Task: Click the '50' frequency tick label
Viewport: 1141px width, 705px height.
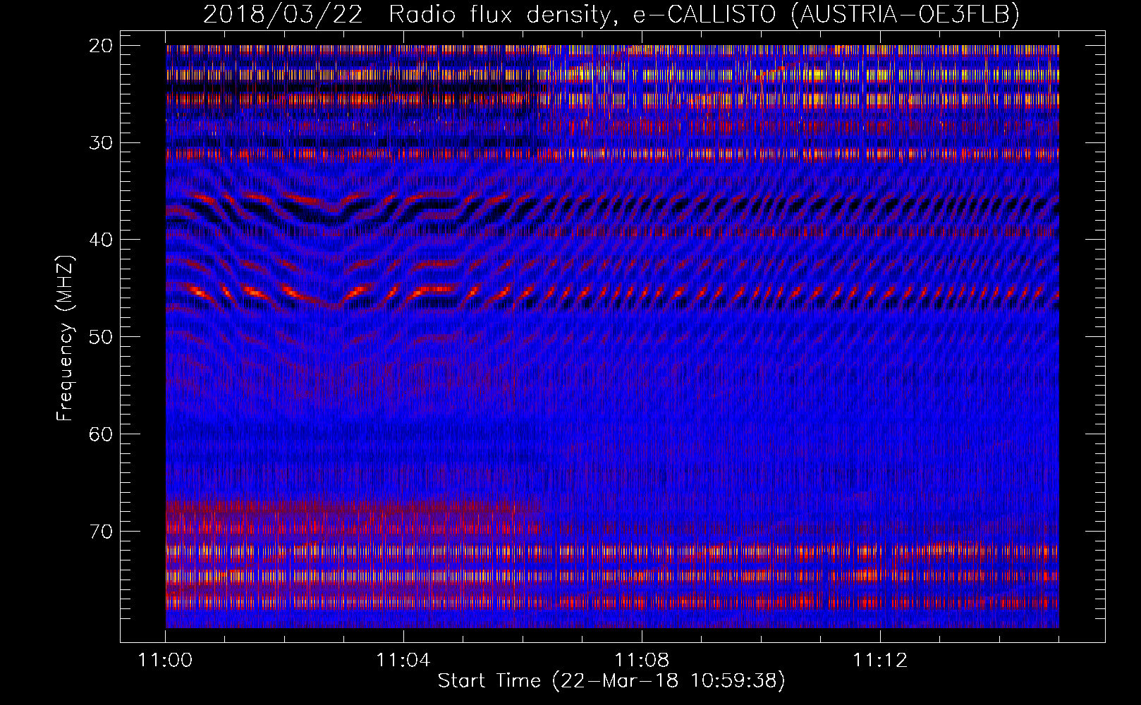Action: coord(101,337)
